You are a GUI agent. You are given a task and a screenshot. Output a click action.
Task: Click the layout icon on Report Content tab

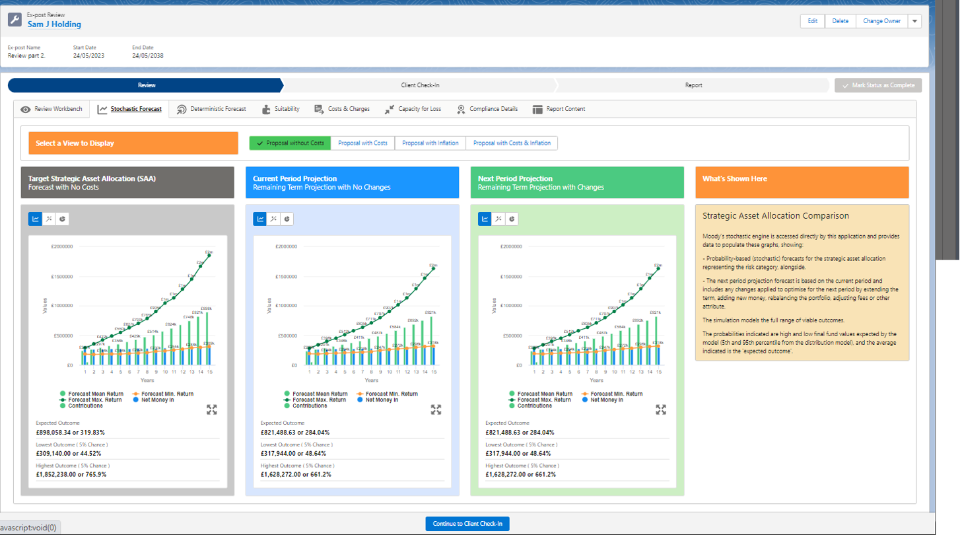point(537,109)
